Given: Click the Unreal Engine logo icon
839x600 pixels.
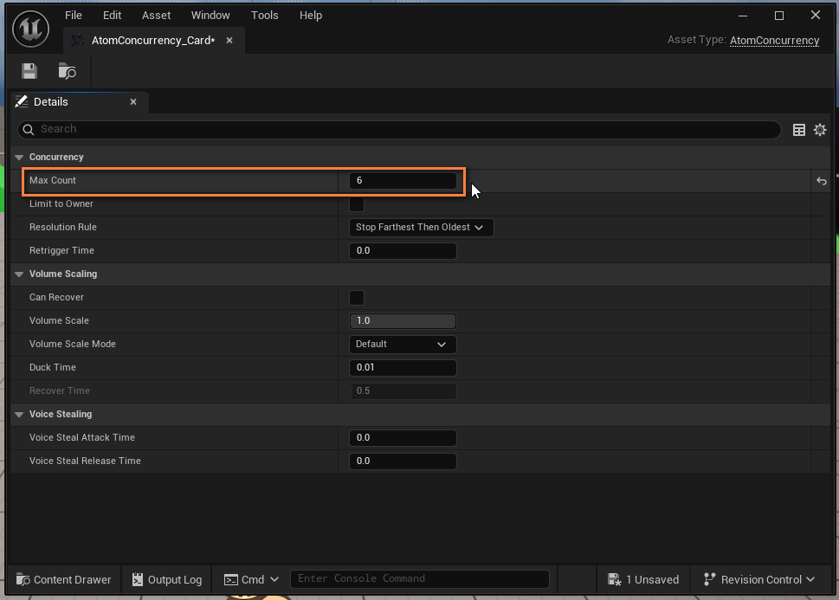Looking at the screenshot, I should [30, 29].
